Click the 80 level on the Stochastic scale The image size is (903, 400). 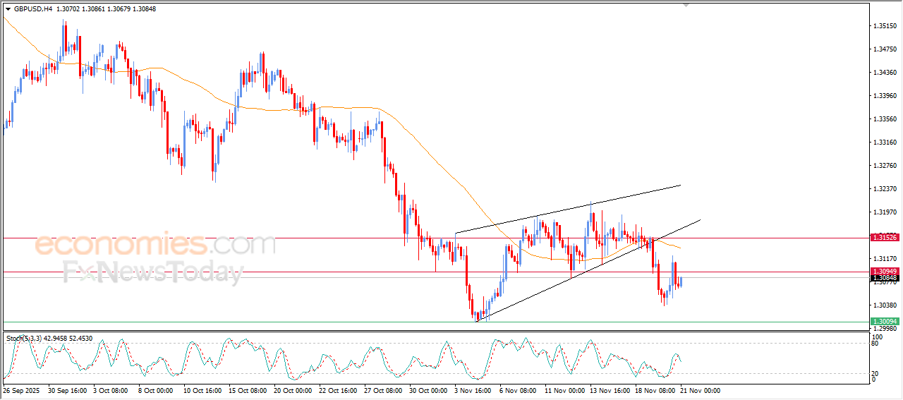click(x=875, y=344)
